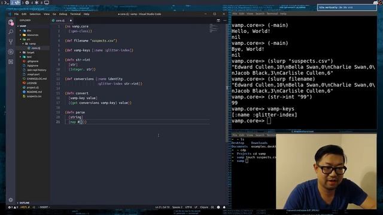Open the Search menu in REPL terminal window
383x215 pixels.
pos(260,14)
